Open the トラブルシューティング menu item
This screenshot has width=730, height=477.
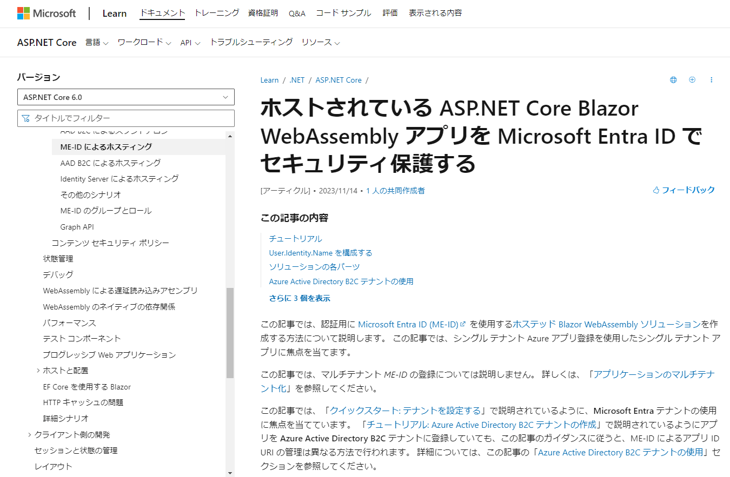tap(251, 42)
